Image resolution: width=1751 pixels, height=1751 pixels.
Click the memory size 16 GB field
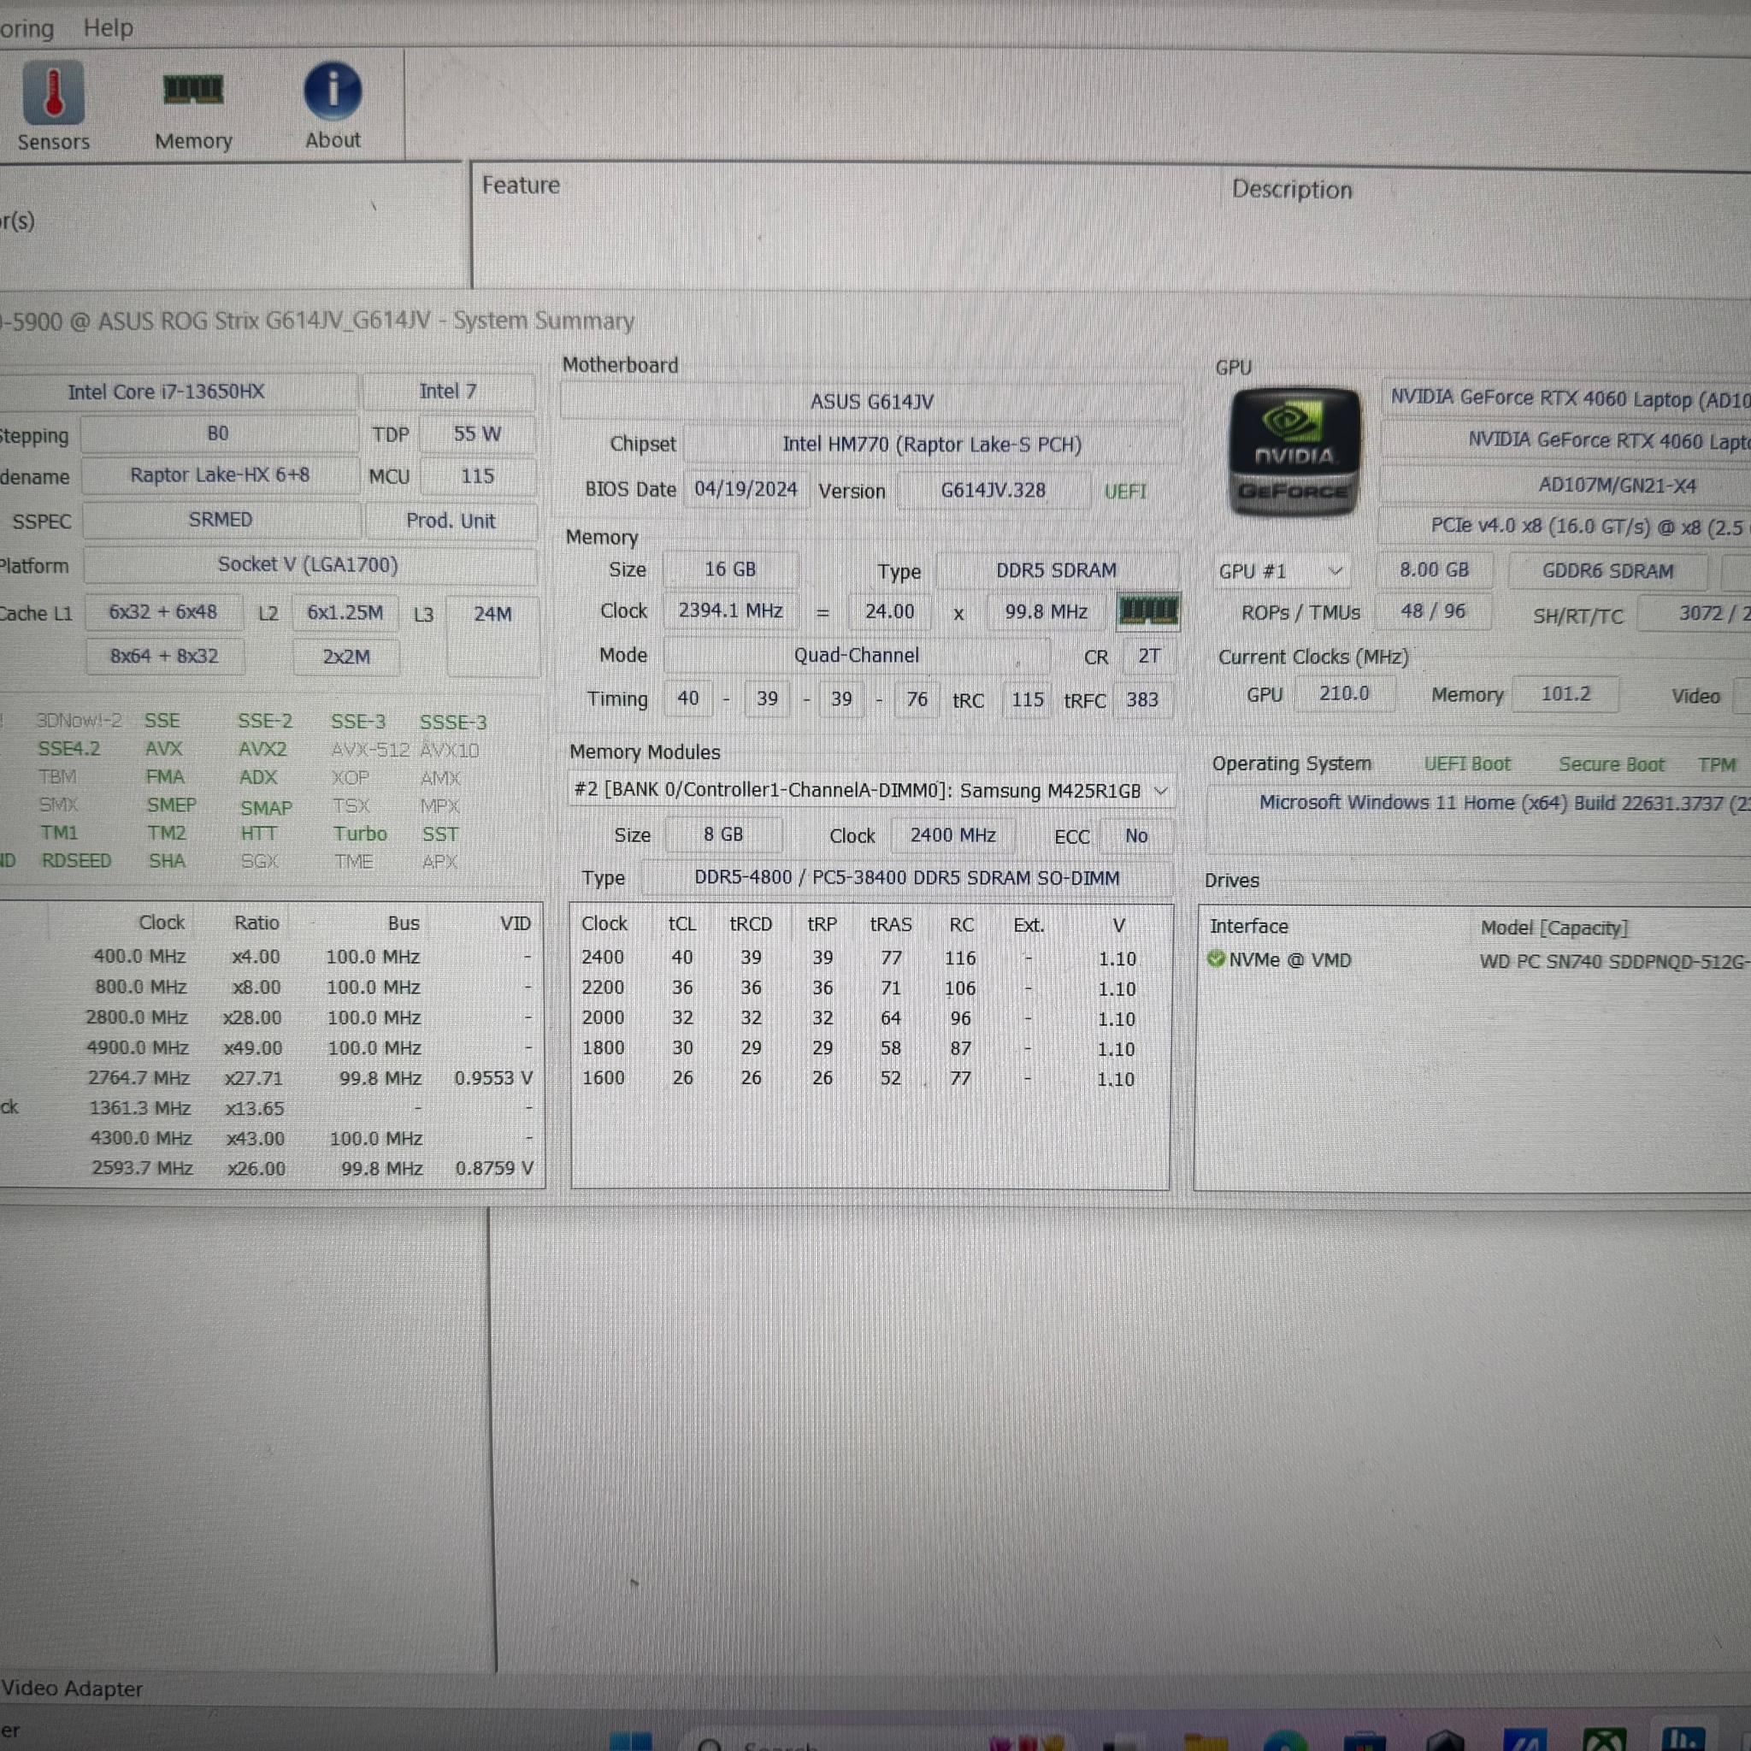729,569
